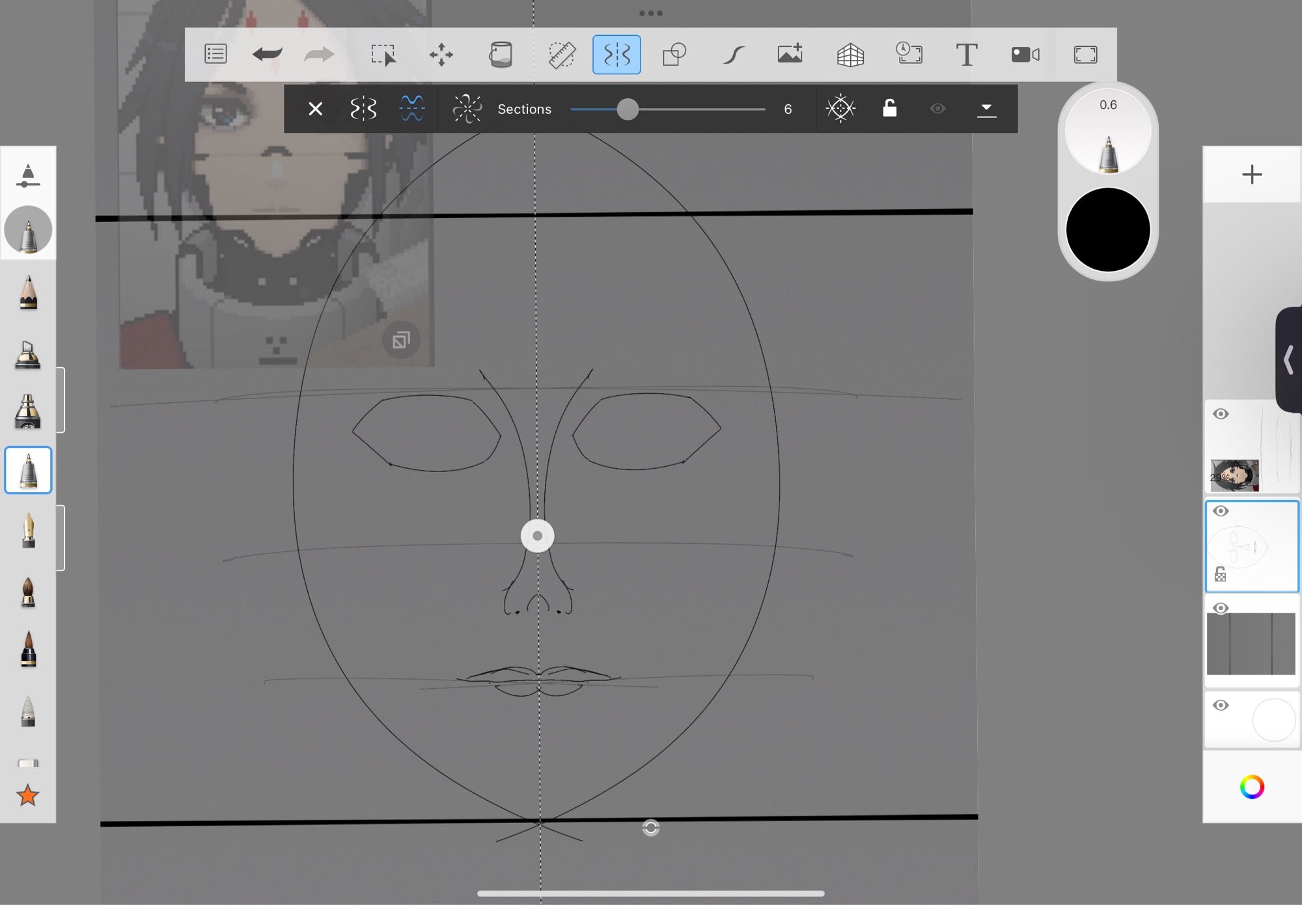Enter full screen mode
The height and width of the screenshot is (905, 1302).
pyautogui.click(x=1085, y=55)
